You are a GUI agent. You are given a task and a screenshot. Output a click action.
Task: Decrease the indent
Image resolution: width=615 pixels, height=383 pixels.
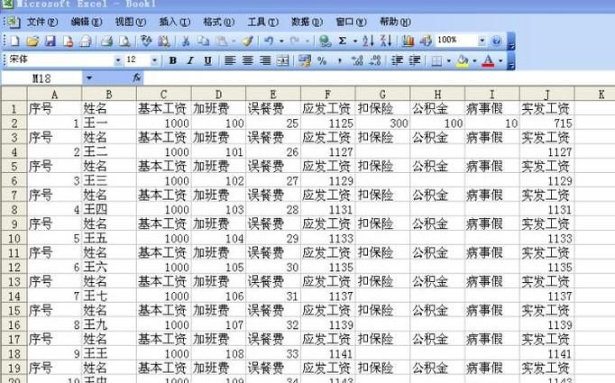tap(397, 60)
